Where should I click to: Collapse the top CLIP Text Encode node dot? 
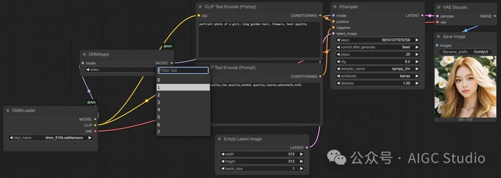coord(200,6)
